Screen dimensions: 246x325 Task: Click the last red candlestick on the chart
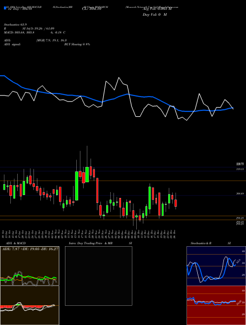click(176, 203)
